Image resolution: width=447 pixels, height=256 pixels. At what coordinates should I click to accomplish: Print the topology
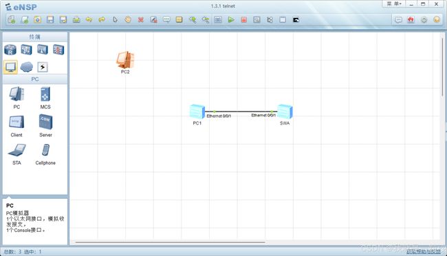[76, 19]
